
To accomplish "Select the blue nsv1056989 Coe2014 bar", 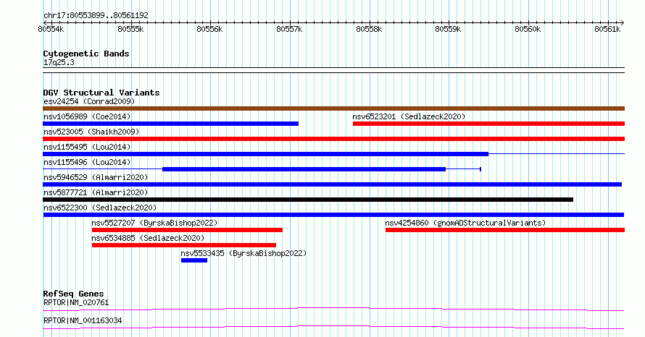I will 171,124.
